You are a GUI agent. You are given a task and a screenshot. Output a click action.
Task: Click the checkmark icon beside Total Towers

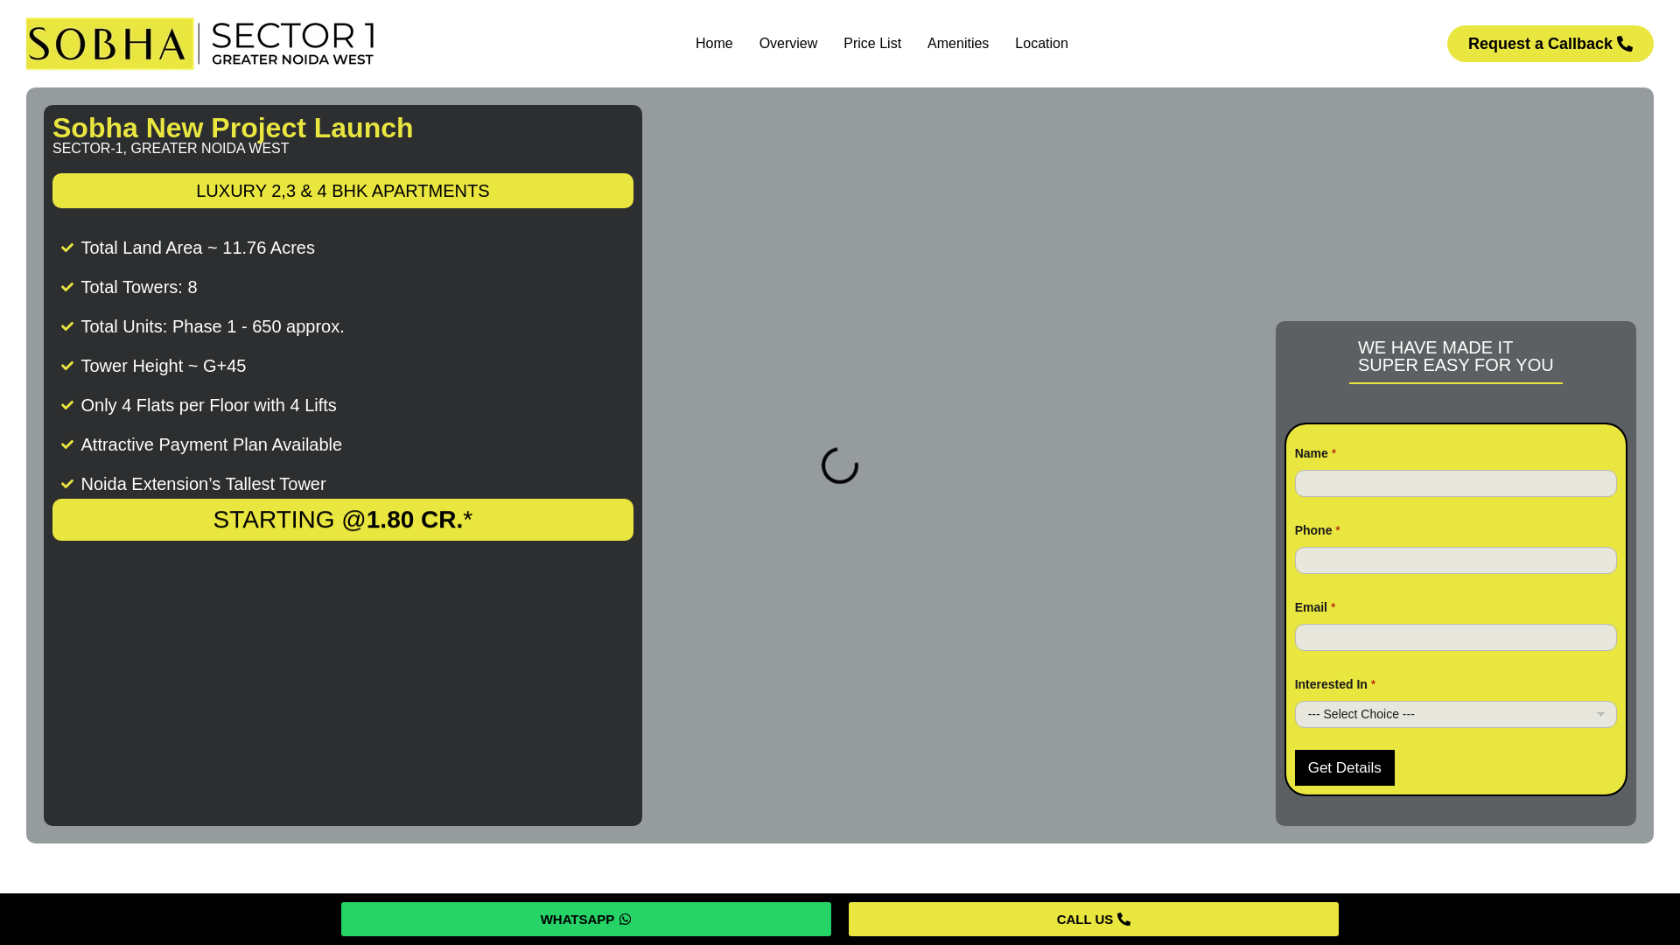point(67,287)
